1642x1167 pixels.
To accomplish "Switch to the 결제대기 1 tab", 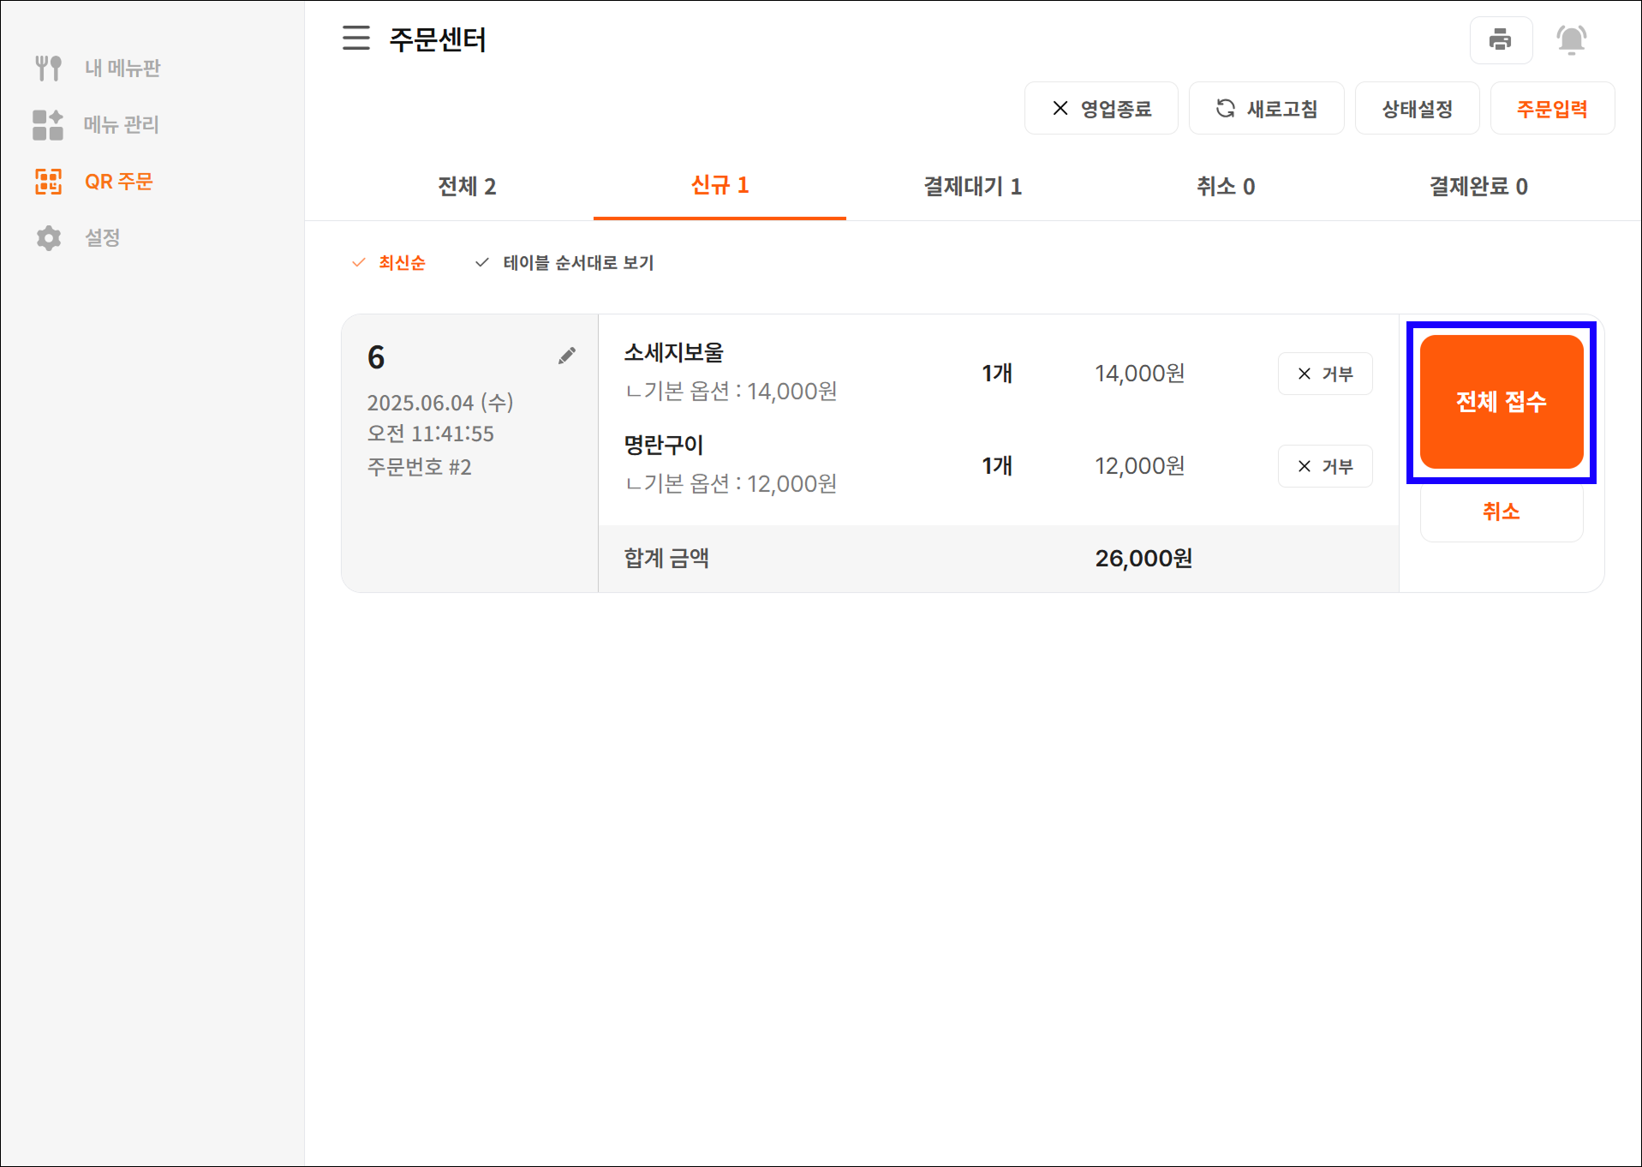I will pyautogui.click(x=973, y=187).
